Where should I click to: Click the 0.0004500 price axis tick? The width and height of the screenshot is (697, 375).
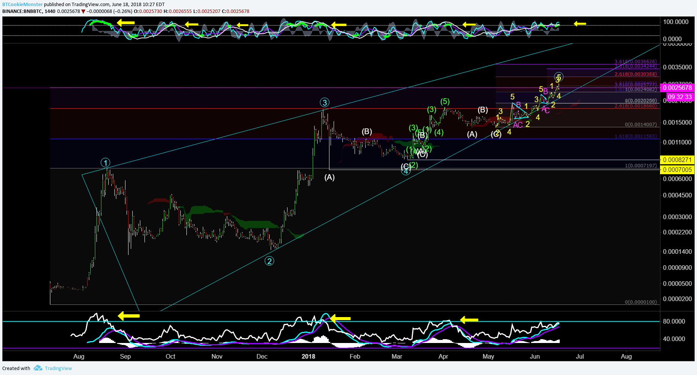[677, 195]
